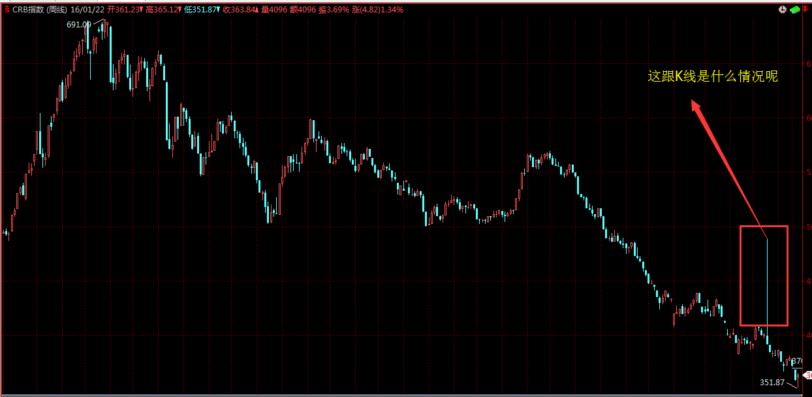
Task: Click the turnover value 额4096
Action: click(x=303, y=10)
